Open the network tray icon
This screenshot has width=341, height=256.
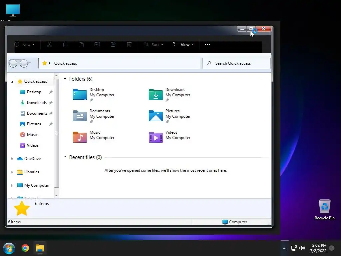click(294, 248)
